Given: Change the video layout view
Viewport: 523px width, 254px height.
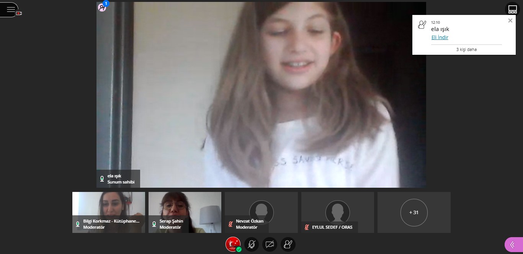Looking at the screenshot, I should pos(512,10).
